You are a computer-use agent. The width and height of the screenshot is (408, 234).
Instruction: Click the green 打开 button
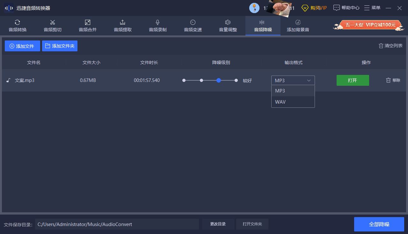click(353, 80)
